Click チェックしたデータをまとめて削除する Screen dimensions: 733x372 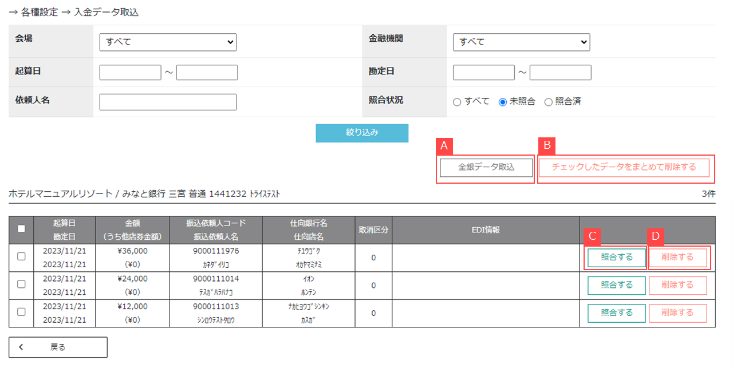coord(625,167)
